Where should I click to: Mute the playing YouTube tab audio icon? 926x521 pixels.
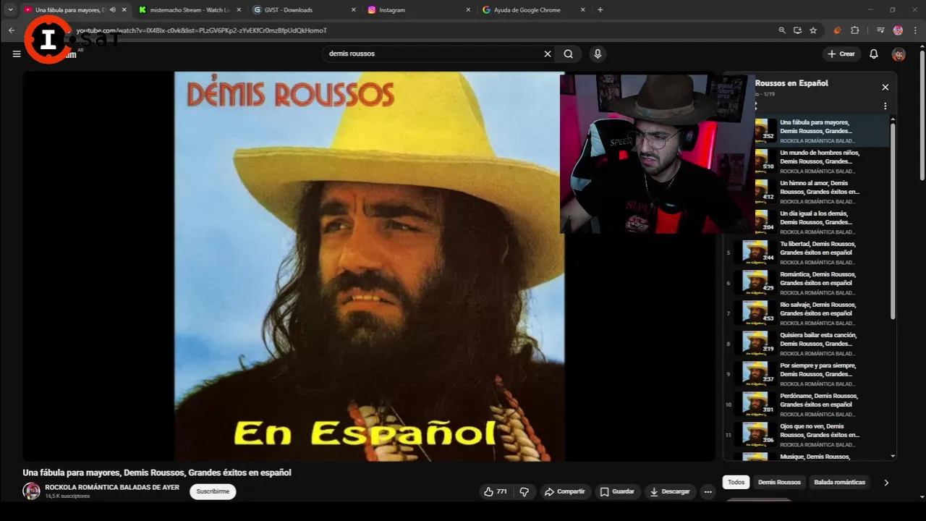(x=113, y=10)
